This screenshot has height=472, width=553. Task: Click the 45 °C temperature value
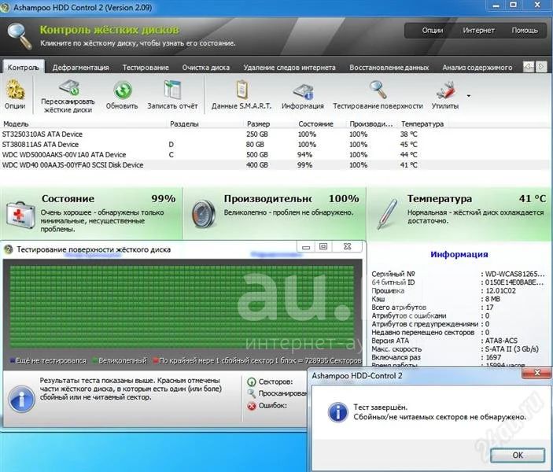tap(409, 144)
